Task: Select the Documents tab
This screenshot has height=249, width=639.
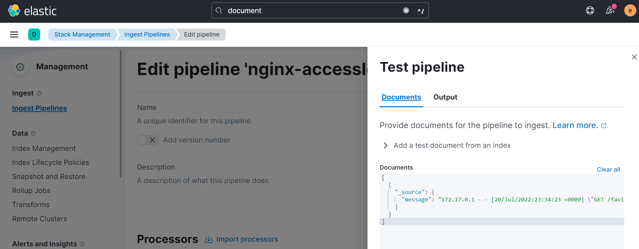Action: click(x=401, y=97)
